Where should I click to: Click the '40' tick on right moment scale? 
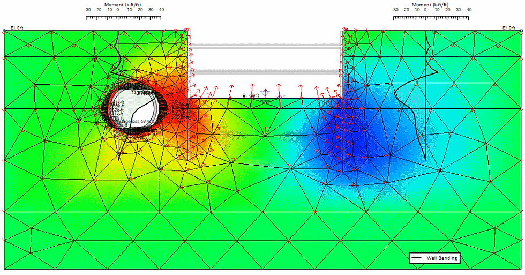pos(469,10)
